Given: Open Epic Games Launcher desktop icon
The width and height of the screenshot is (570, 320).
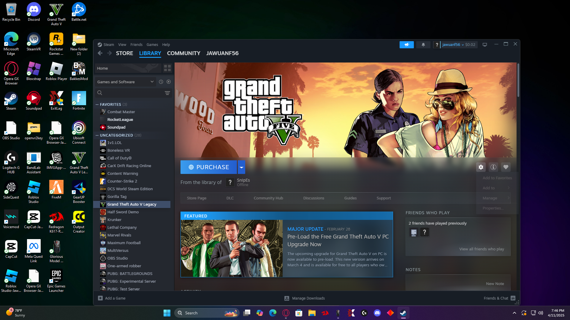Looking at the screenshot, I should 56,281.
